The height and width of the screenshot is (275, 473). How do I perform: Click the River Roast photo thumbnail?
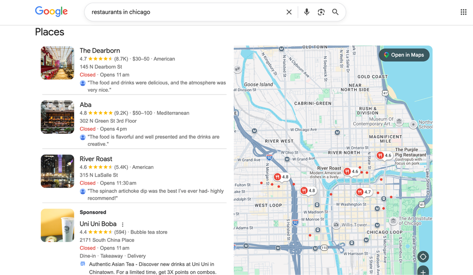(57, 171)
